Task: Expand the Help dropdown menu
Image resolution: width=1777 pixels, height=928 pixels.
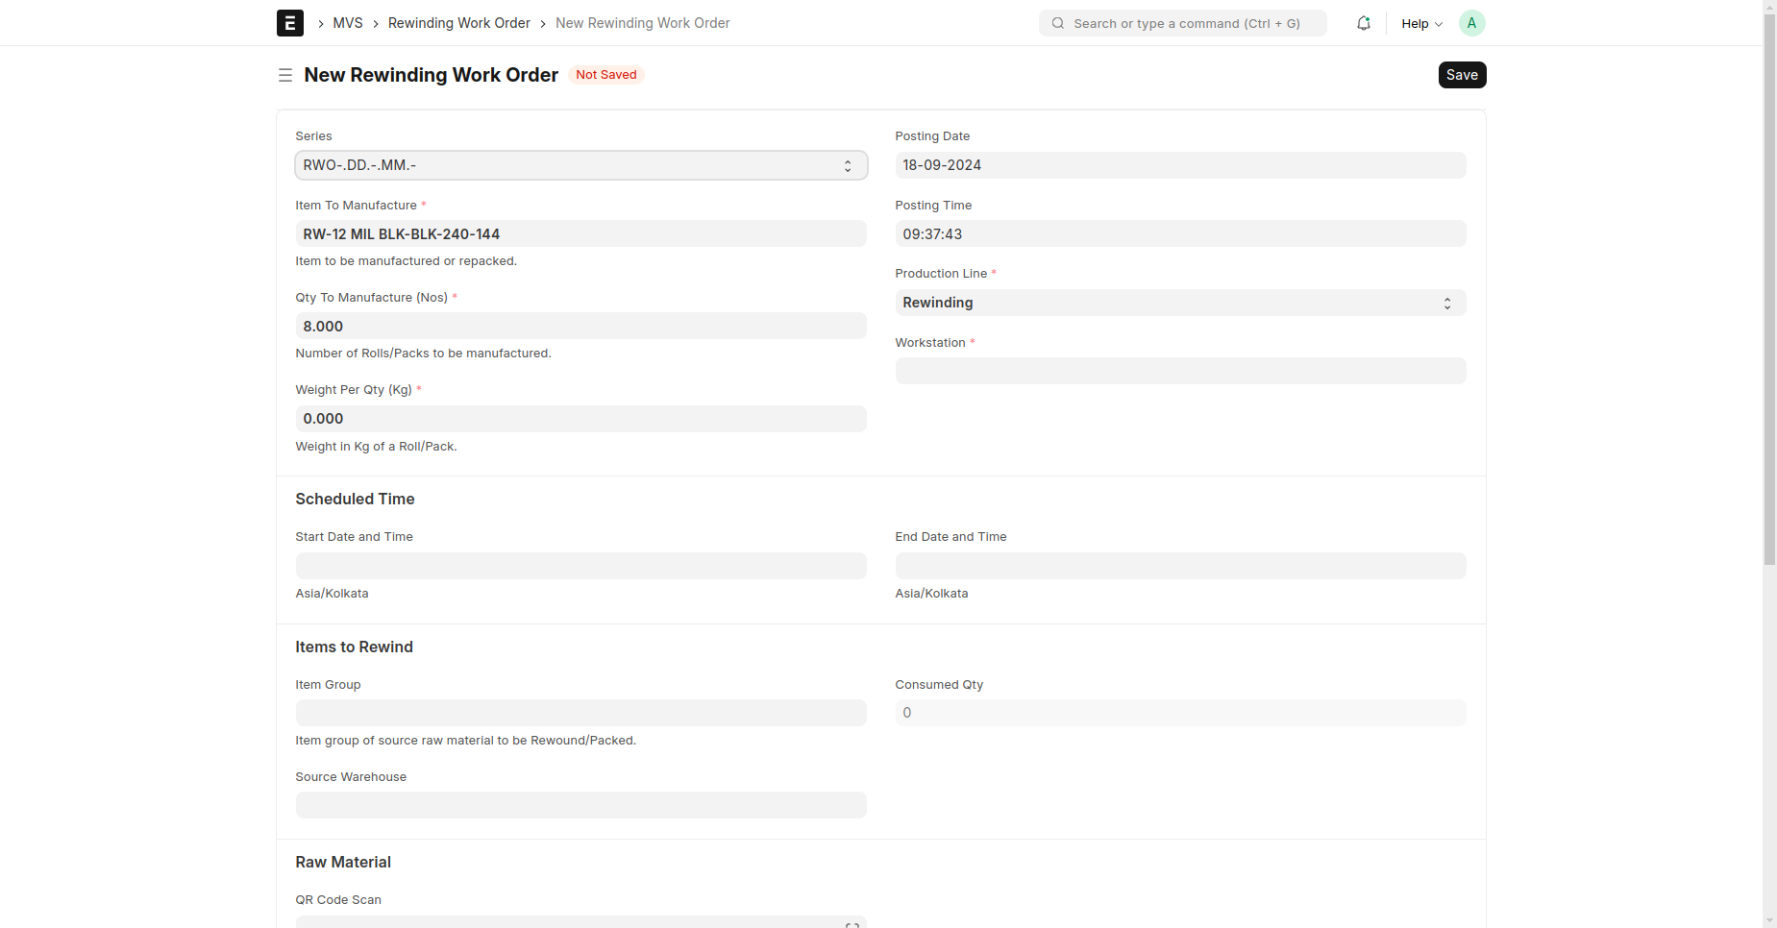Action: click(x=1421, y=23)
